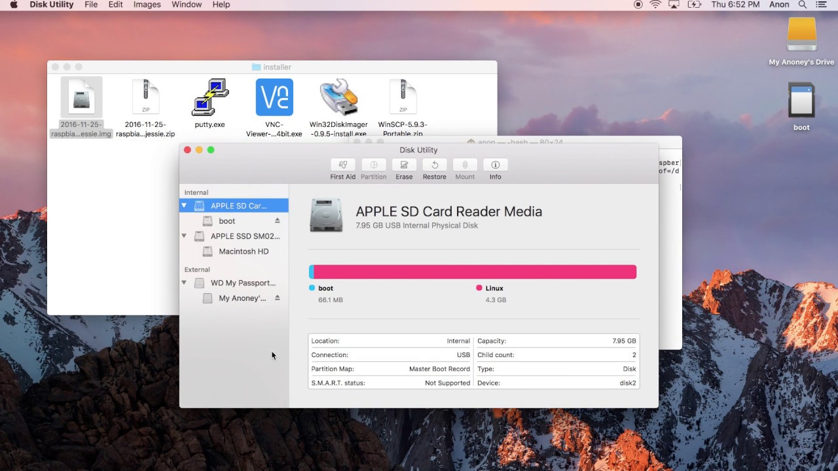Select boot volume in sidebar
838x471 pixels.
[234, 221]
